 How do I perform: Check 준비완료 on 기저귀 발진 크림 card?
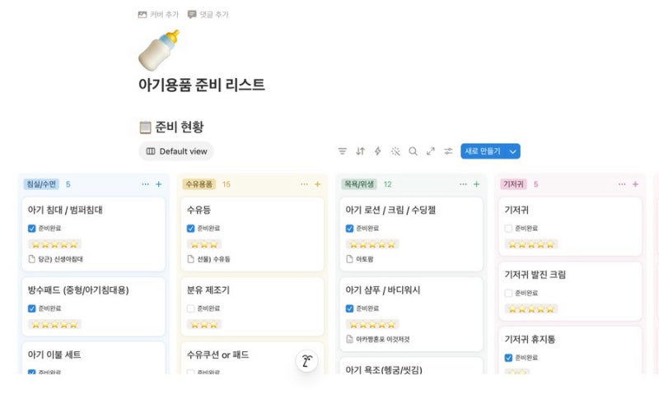[508, 293]
